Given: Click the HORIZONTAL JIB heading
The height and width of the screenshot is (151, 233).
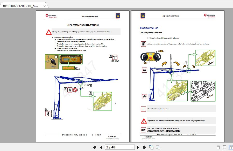Looking at the screenshot, I should 150,28.
